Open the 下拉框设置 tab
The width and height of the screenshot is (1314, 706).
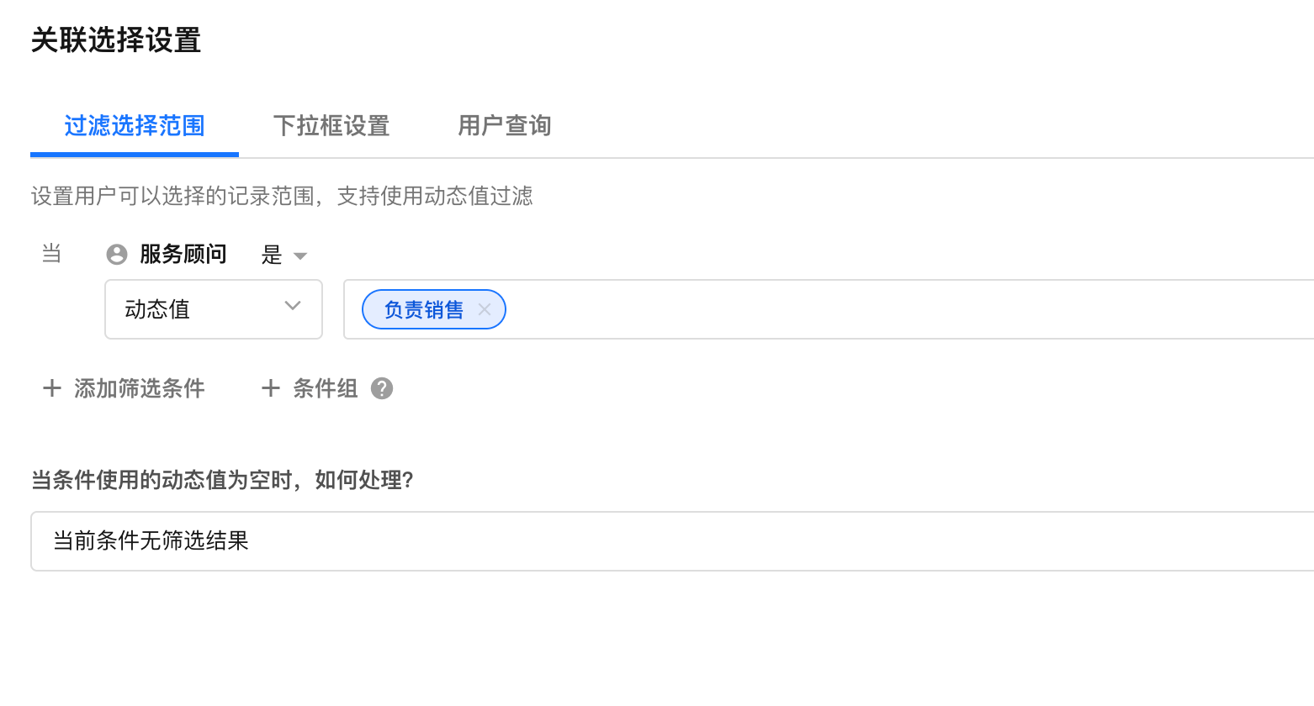[x=331, y=126]
